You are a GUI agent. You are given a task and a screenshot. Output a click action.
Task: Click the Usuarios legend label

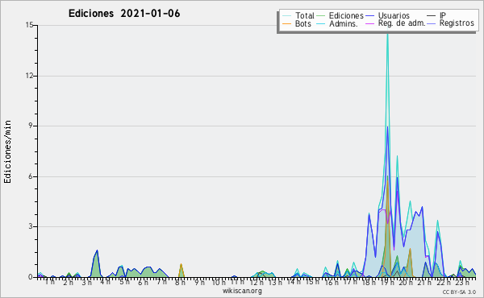pyautogui.click(x=394, y=16)
